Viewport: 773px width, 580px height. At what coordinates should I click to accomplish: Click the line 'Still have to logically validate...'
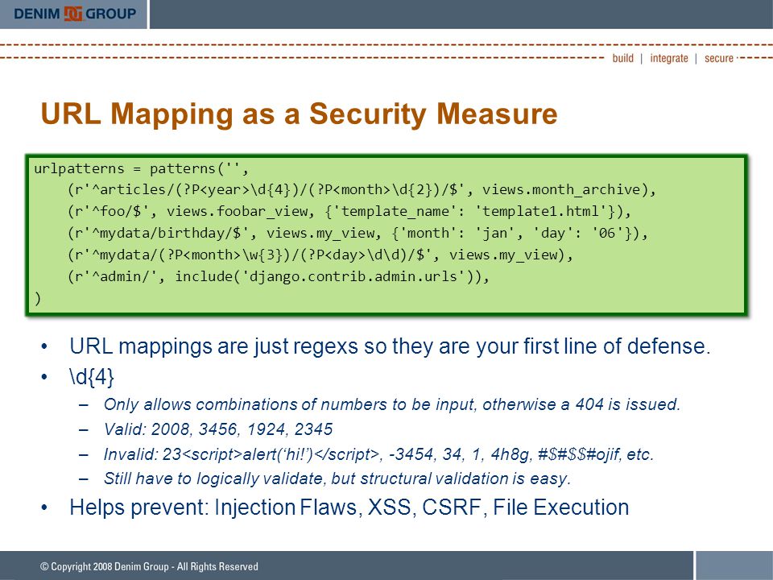click(x=337, y=478)
